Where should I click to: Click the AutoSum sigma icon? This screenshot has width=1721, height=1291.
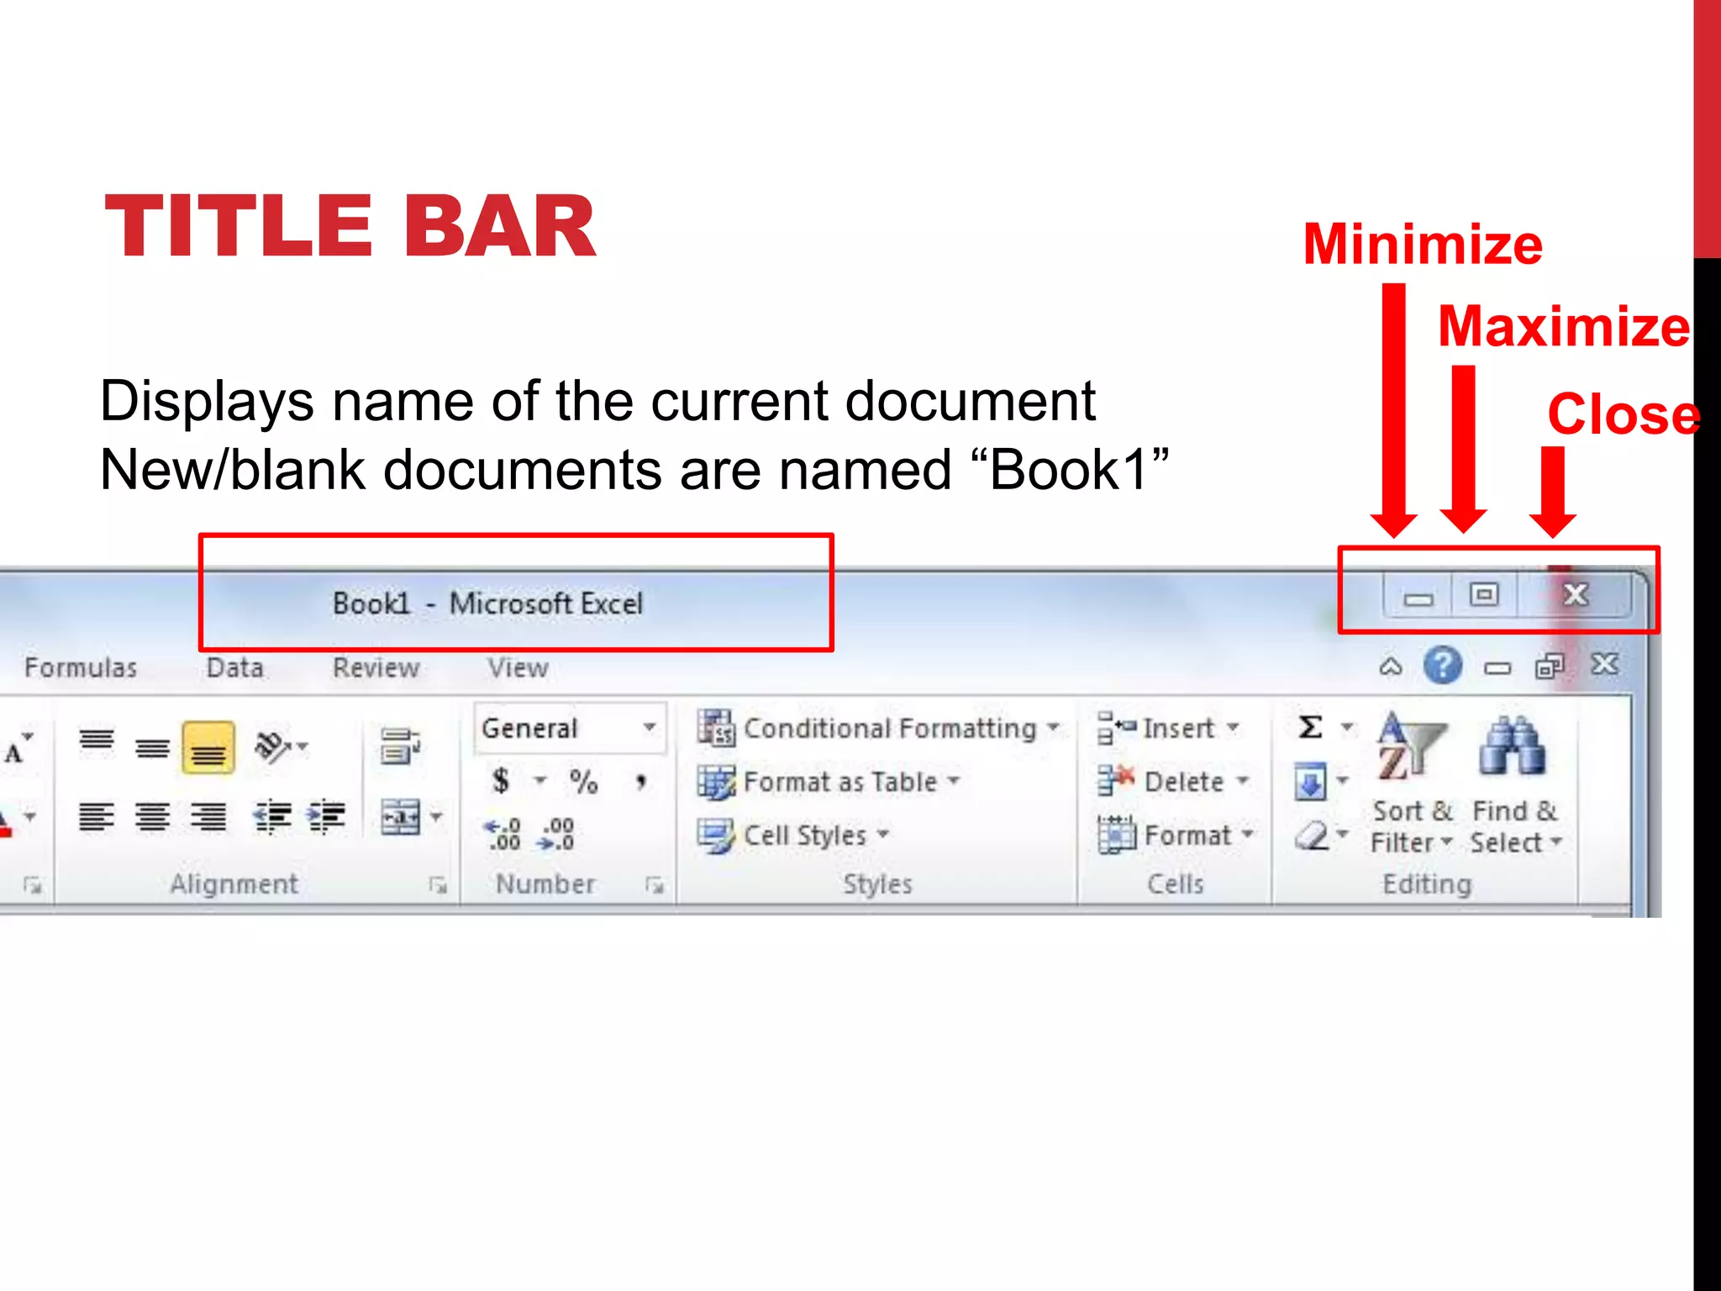click(x=1310, y=727)
